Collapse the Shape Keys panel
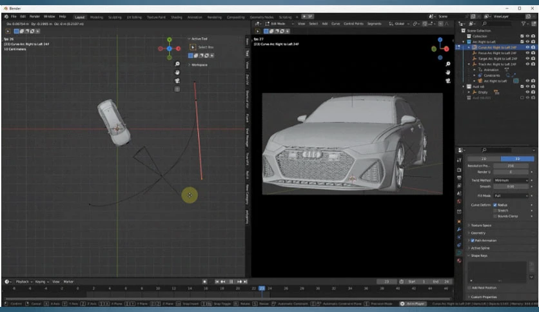 pyautogui.click(x=479, y=256)
